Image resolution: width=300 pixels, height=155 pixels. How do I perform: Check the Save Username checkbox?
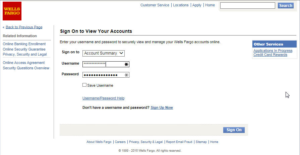[x=84, y=85]
